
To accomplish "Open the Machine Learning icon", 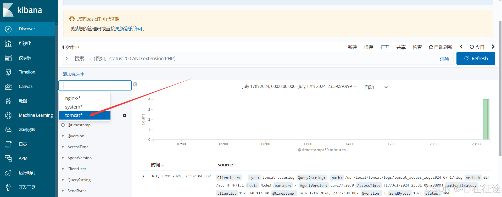I will pos(8,115).
